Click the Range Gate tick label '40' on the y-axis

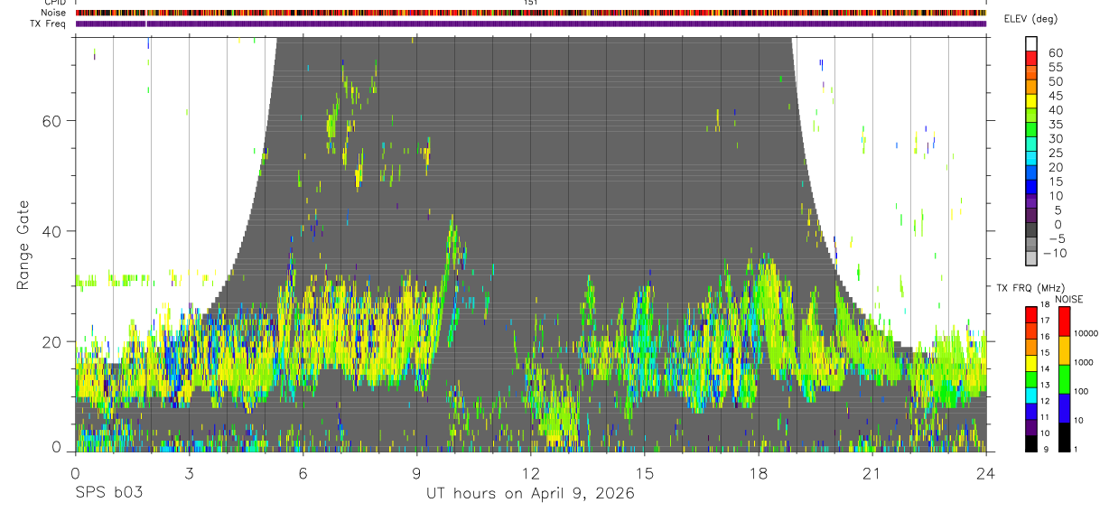pos(51,230)
